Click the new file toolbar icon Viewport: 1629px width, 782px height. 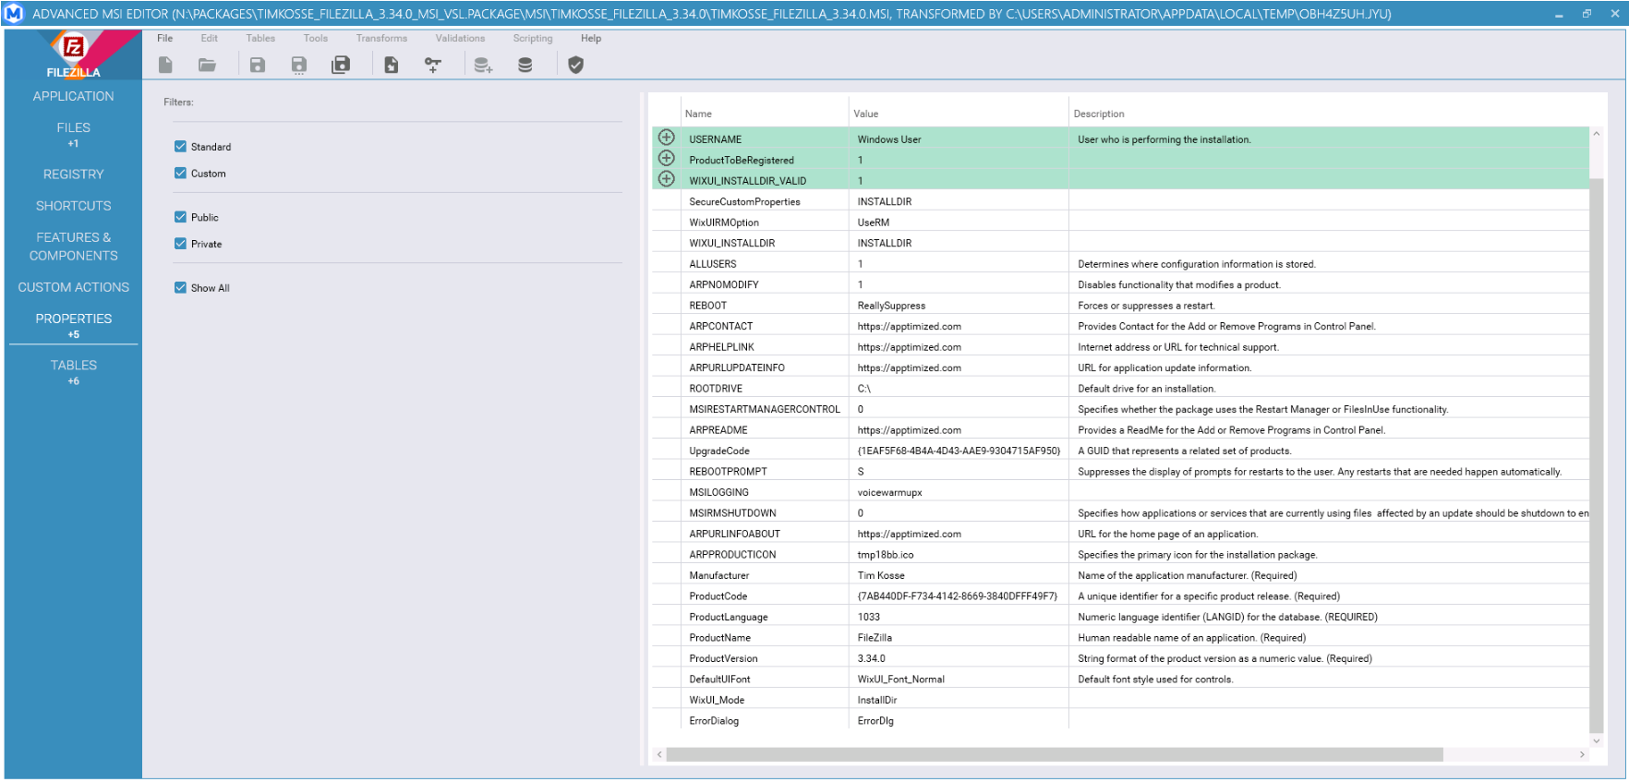[165, 65]
